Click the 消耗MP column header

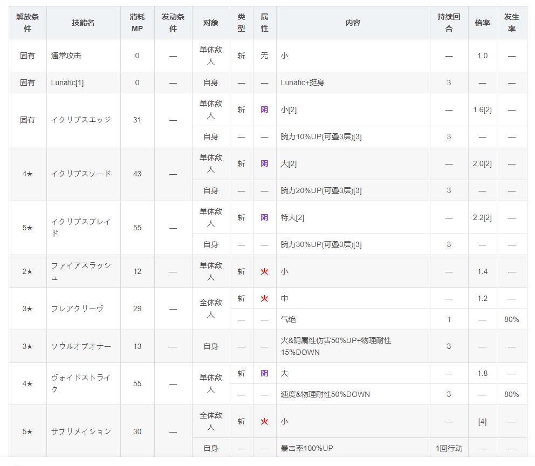click(x=137, y=23)
